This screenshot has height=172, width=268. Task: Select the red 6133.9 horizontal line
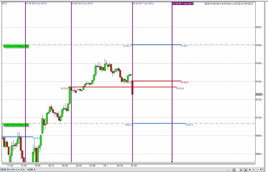(122, 87)
